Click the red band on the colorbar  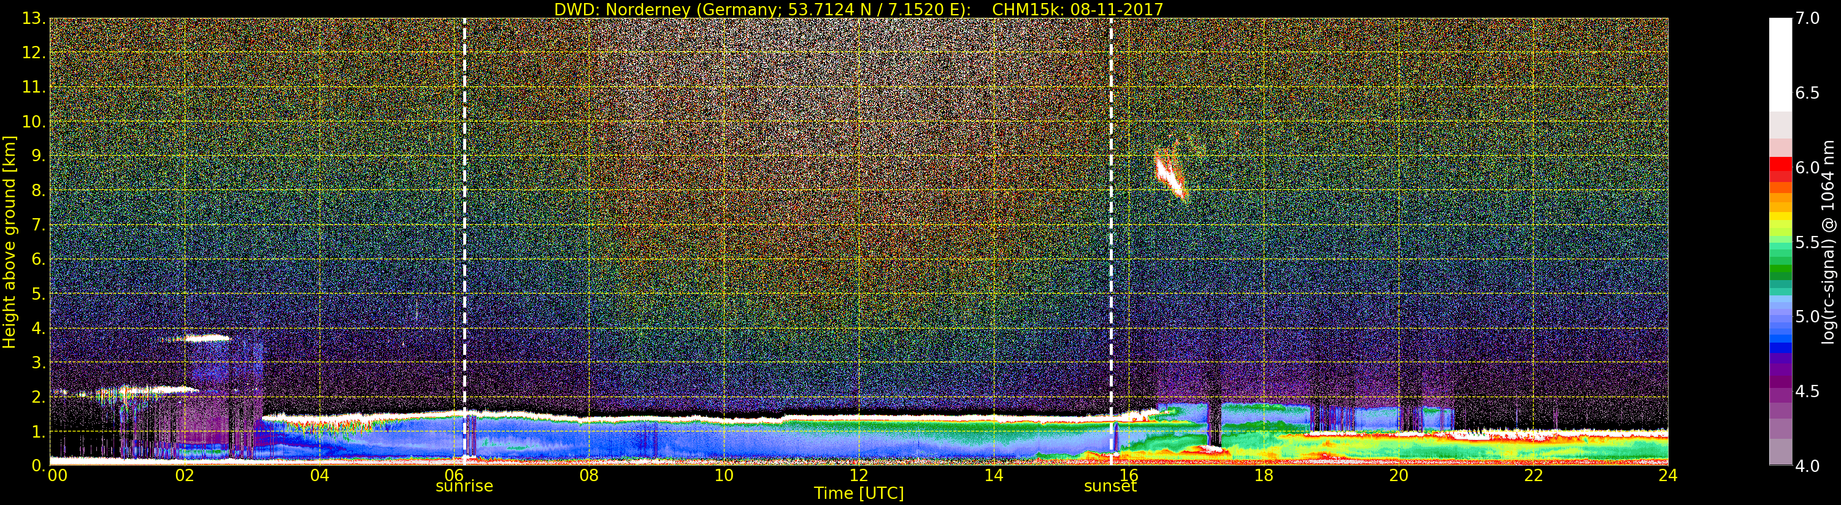pyautogui.click(x=1780, y=168)
